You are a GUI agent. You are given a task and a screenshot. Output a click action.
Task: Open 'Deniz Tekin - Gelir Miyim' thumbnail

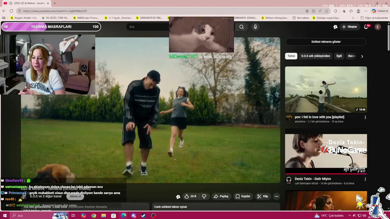(326, 151)
